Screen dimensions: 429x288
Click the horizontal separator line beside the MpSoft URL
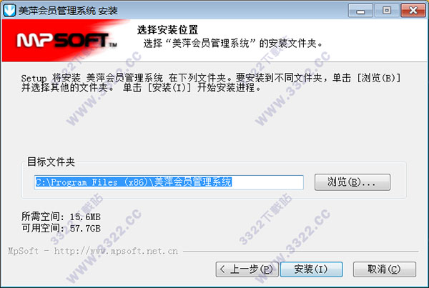(301, 252)
